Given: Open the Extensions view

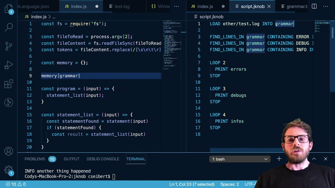Looking at the screenshot, I should click(9, 84).
